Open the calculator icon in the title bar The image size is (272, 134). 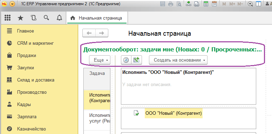click(x=206, y=4)
